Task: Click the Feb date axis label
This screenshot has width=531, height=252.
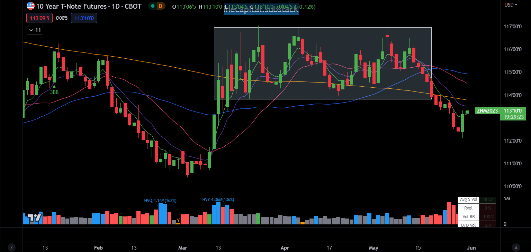Action: click(x=99, y=248)
